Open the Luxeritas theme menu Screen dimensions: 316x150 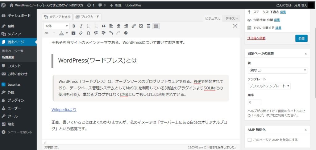click(x=18, y=84)
